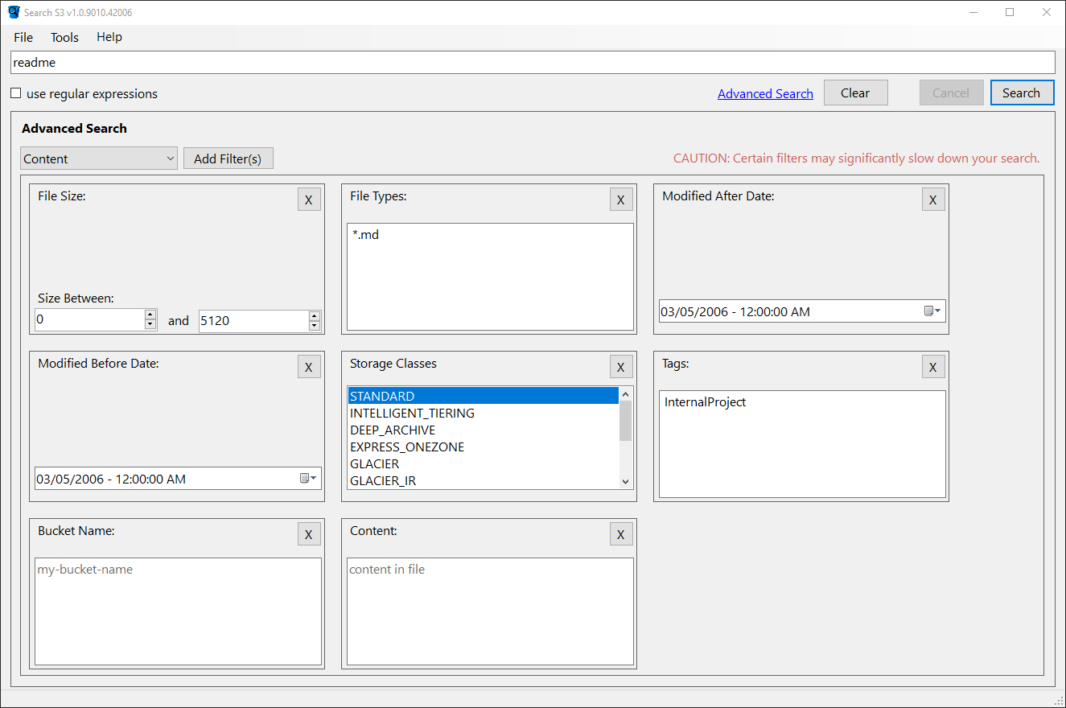
Task: Click the File Types box containing *.md
Action: point(490,277)
